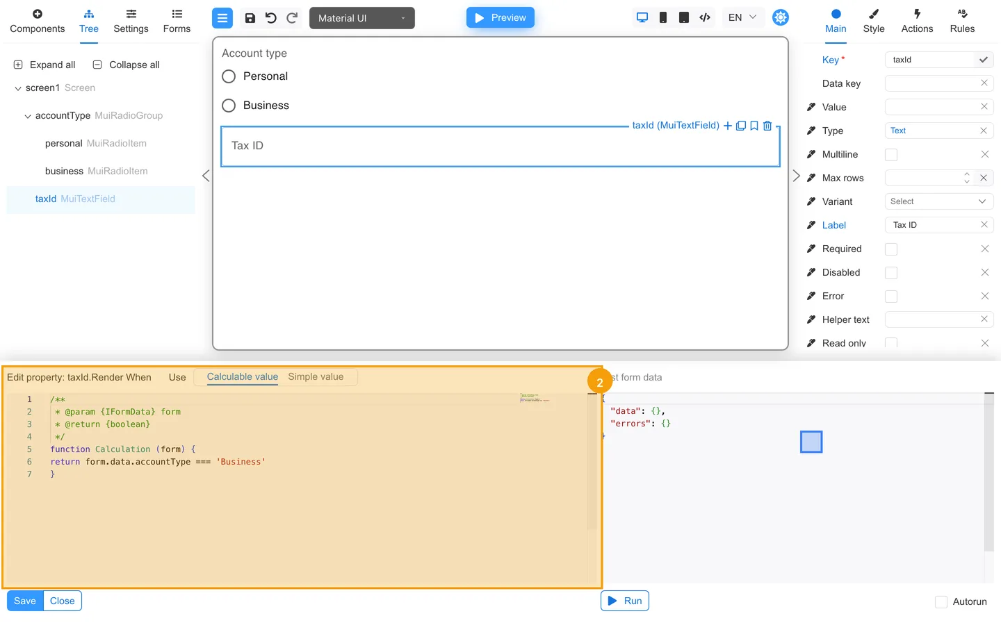Open the EN language dropdown
Image resolution: width=1001 pixels, height=625 pixels.
tap(742, 17)
